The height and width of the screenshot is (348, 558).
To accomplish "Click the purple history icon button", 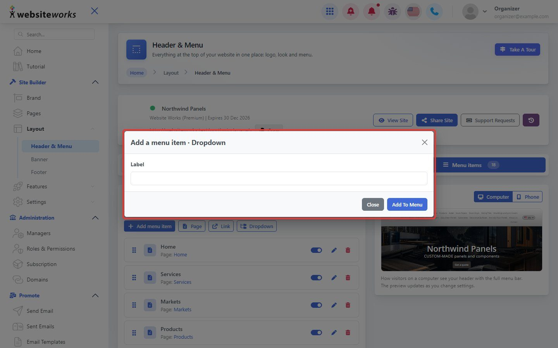I will pyautogui.click(x=531, y=120).
